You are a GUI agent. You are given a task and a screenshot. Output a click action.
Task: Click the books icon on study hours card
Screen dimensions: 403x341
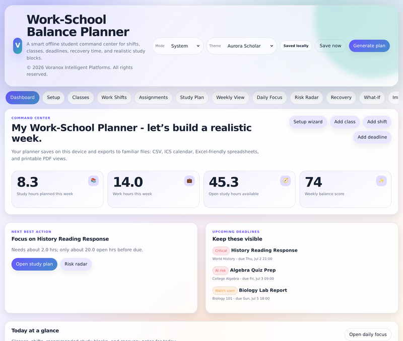(94, 181)
